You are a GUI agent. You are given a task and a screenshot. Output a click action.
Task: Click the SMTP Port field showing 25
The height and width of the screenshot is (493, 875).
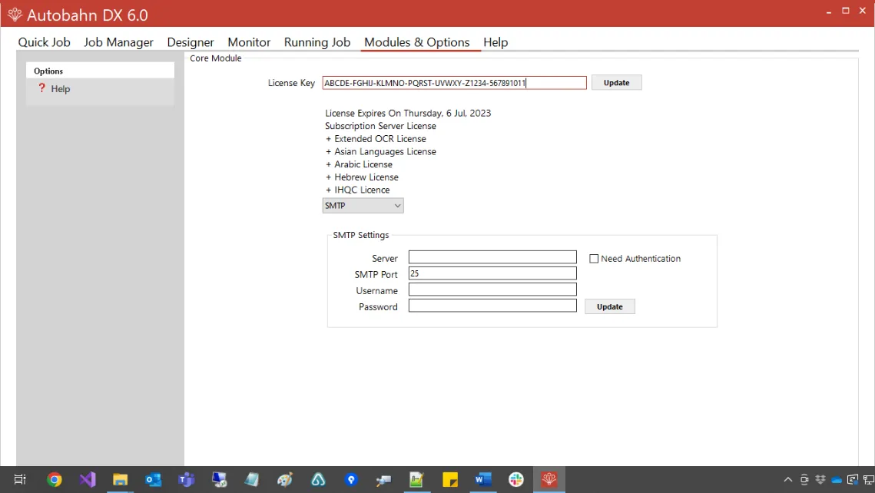point(492,273)
